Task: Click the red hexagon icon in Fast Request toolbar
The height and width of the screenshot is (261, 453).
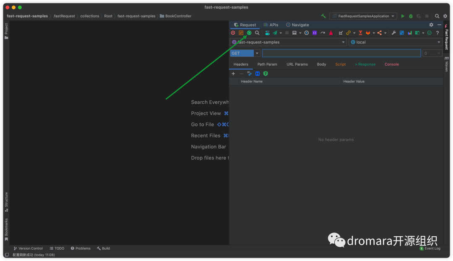Action: [x=233, y=33]
